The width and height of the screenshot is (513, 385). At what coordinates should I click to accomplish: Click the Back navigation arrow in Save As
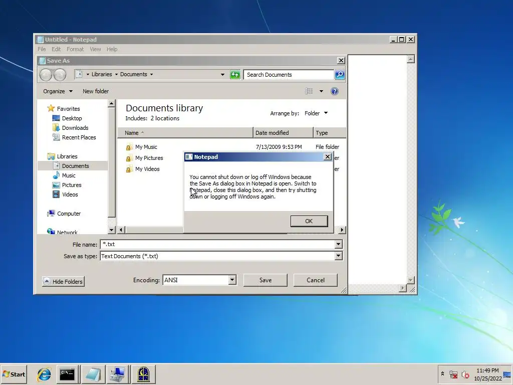[46, 75]
